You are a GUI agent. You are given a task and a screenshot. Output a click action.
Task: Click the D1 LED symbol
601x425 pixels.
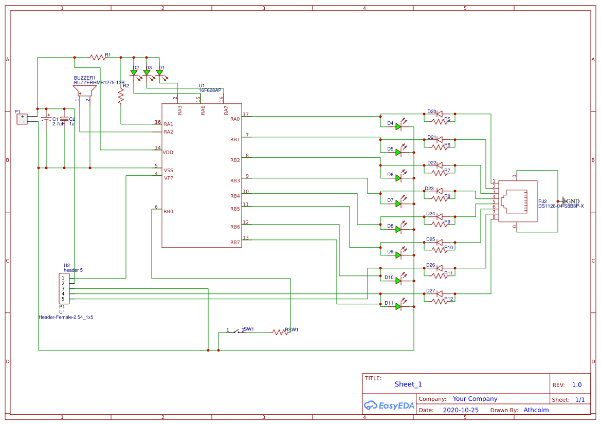tap(159, 72)
